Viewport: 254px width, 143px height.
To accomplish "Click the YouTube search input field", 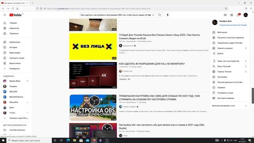I will click(x=114, y=15).
